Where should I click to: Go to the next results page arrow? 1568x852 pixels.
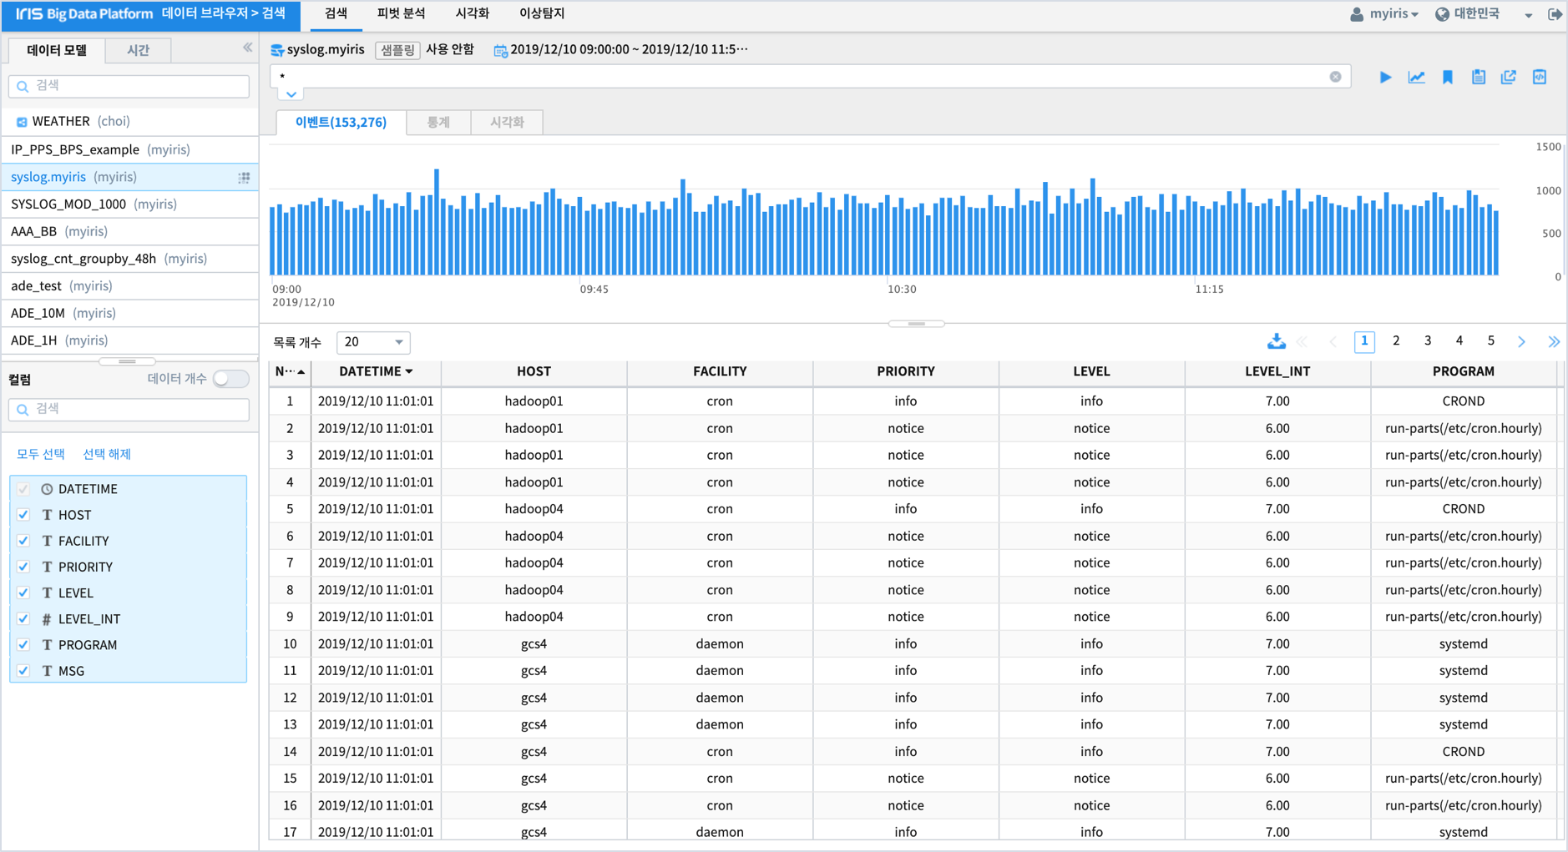(1521, 341)
